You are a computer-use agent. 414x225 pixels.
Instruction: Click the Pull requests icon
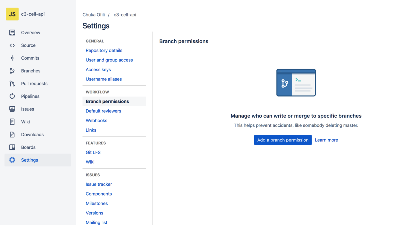coord(12,84)
